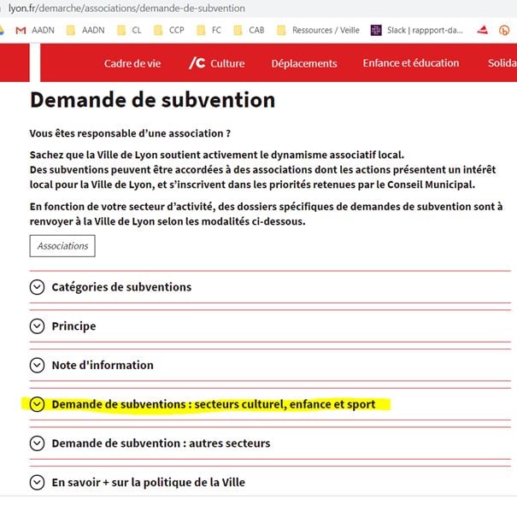Click En savoir + sur la politique heading
Screen dimensions: 517x505
pos(149,482)
